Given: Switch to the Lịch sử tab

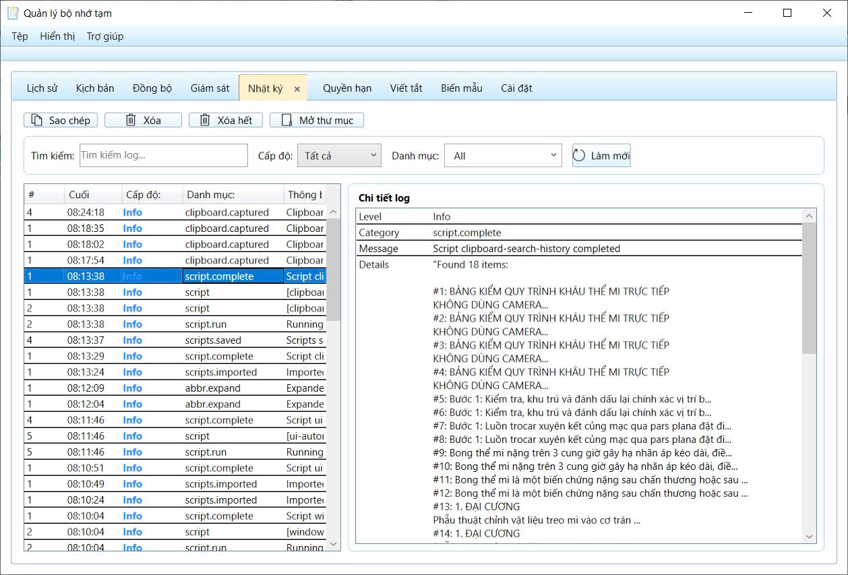Looking at the screenshot, I should tap(42, 88).
